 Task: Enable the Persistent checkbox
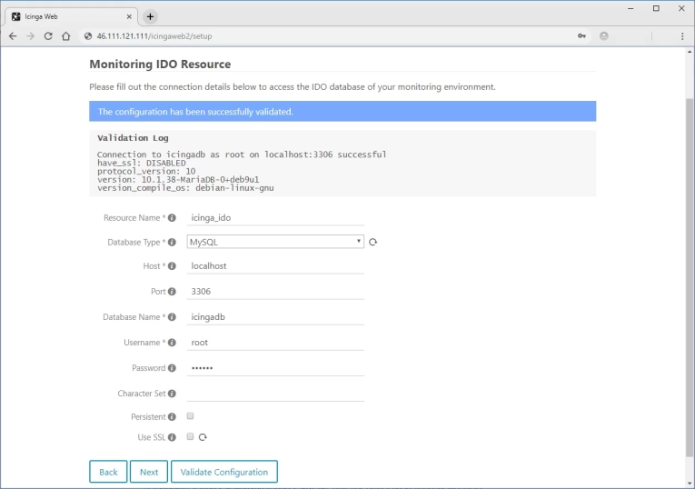coord(190,416)
